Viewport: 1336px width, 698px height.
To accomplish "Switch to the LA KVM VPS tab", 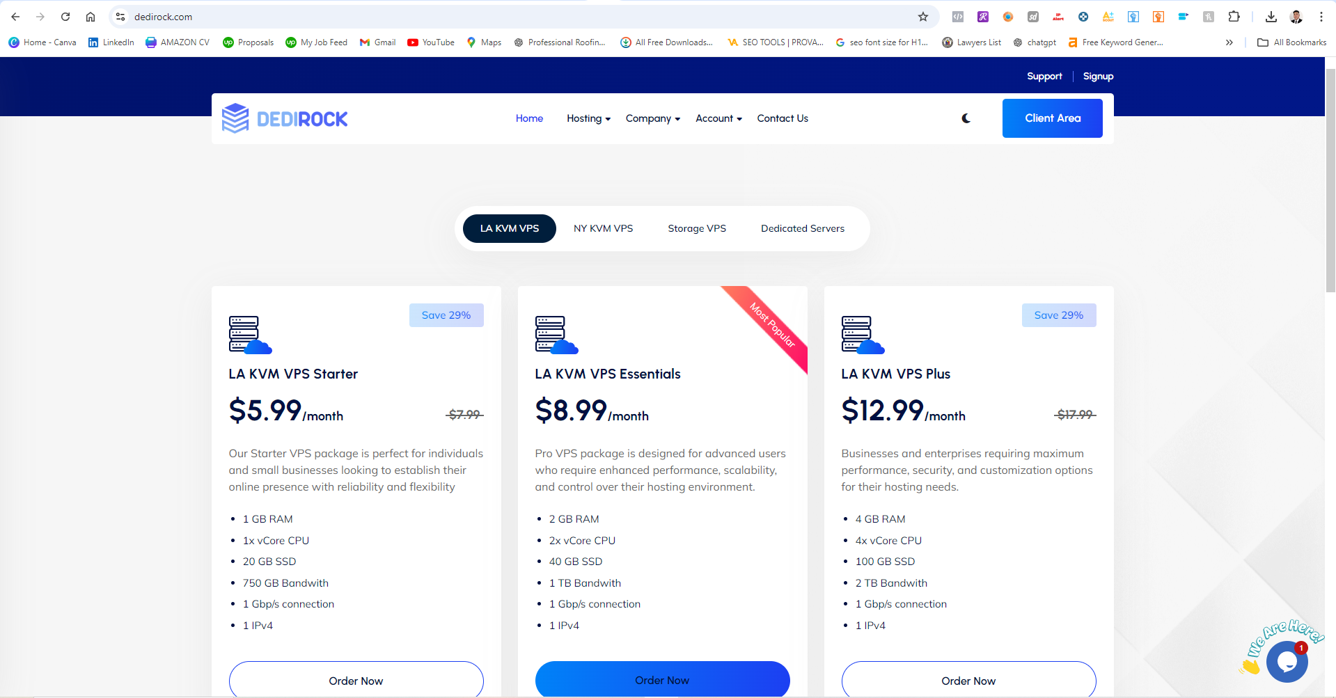I will pos(510,228).
